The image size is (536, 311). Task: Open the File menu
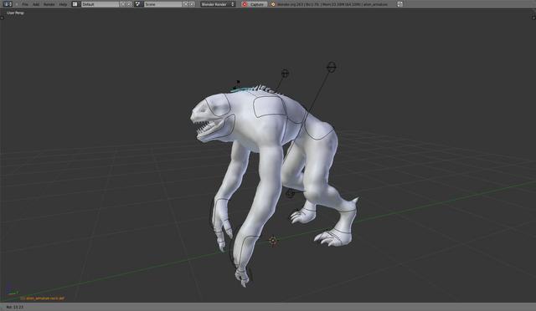25,4
